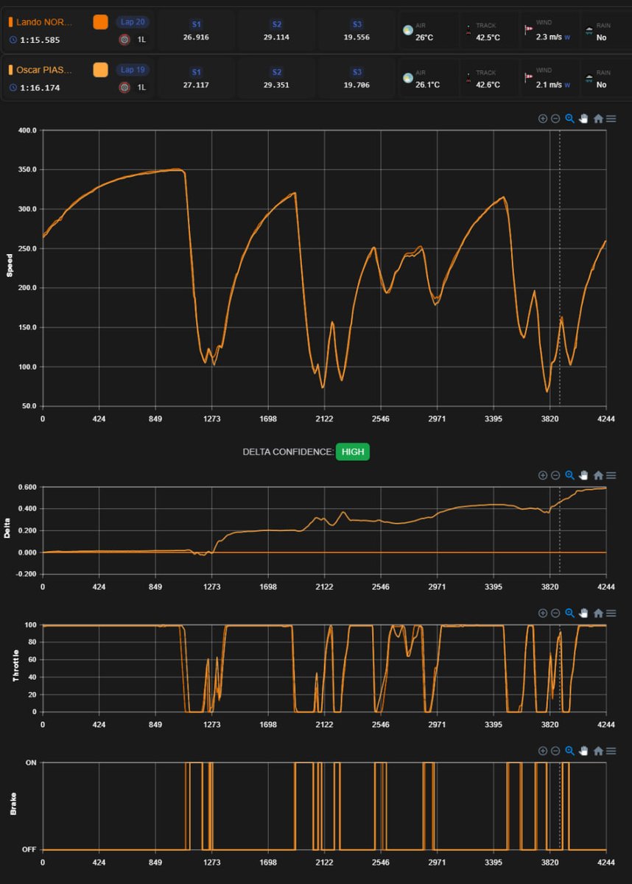The height and width of the screenshot is (884, 632).
Task: Activate selection zoom on Delta chart
Action: pyautogui.click(x=569, y=475)
